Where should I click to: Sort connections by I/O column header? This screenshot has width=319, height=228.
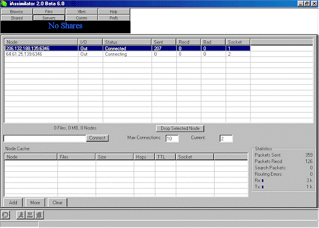coord(90,42)
